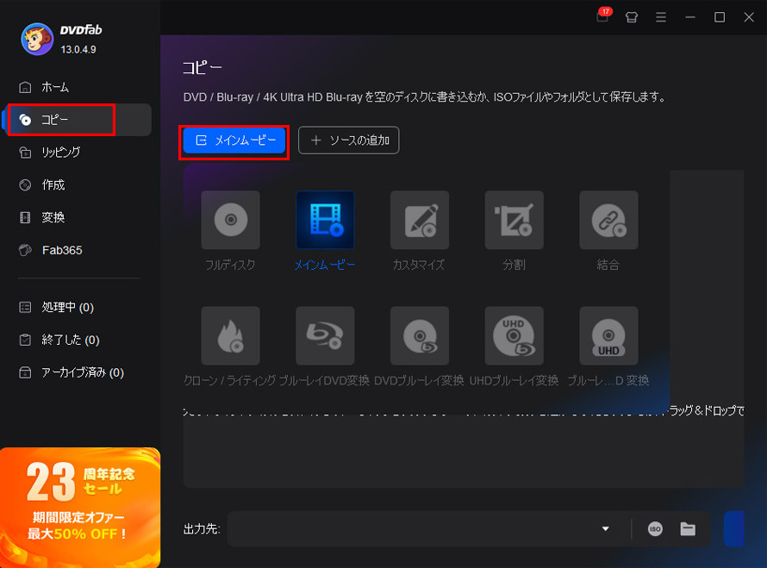Open notifications showing 17 alerts
Screen dimensions: 767x568
click(x=602, y=17)
